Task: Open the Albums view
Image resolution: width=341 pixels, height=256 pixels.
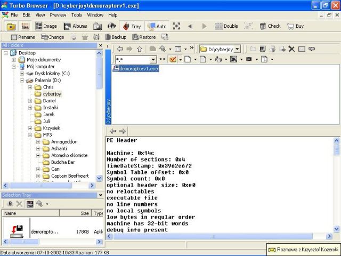Action: (x=76, y=26)
